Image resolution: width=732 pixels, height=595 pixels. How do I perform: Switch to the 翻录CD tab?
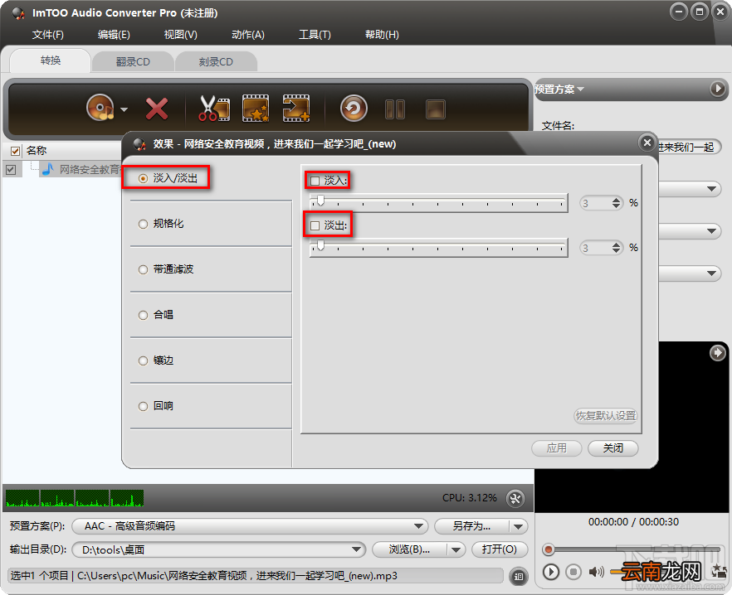(133, 61)
